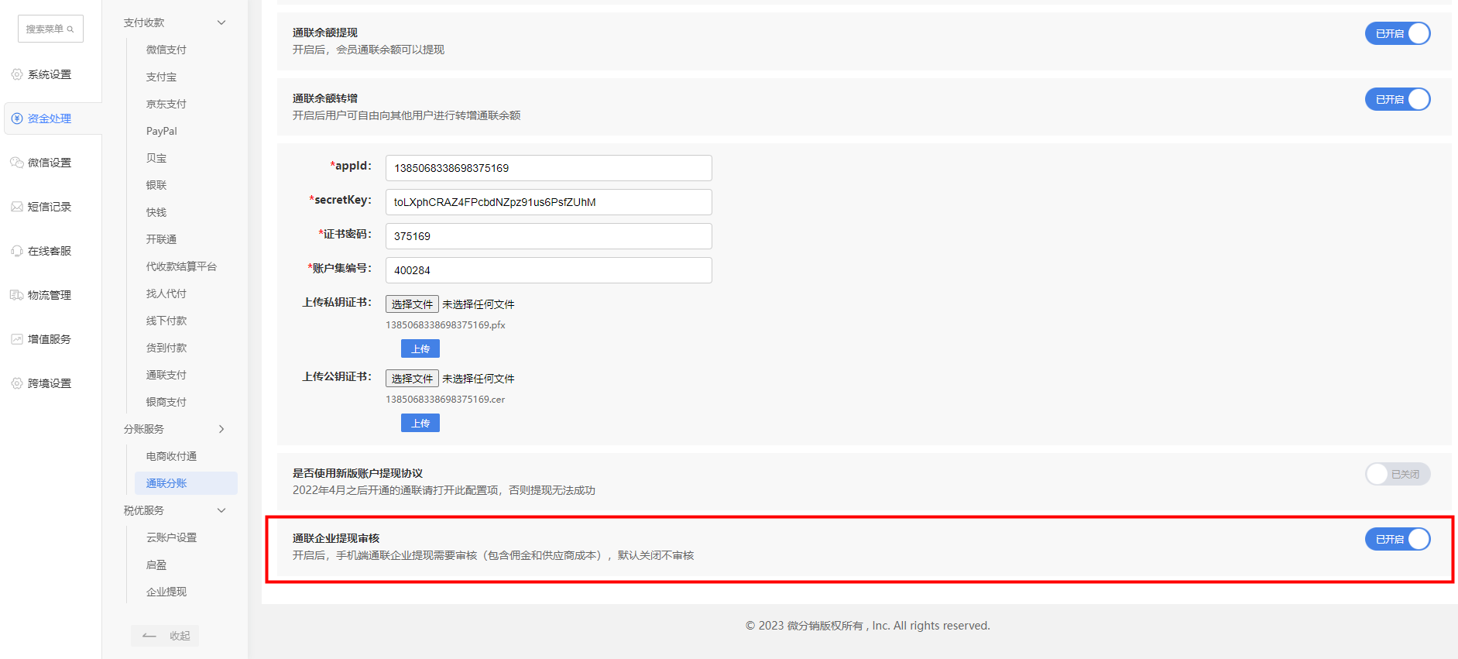Click the 资金处理 yuan icon

click(17, 118)
